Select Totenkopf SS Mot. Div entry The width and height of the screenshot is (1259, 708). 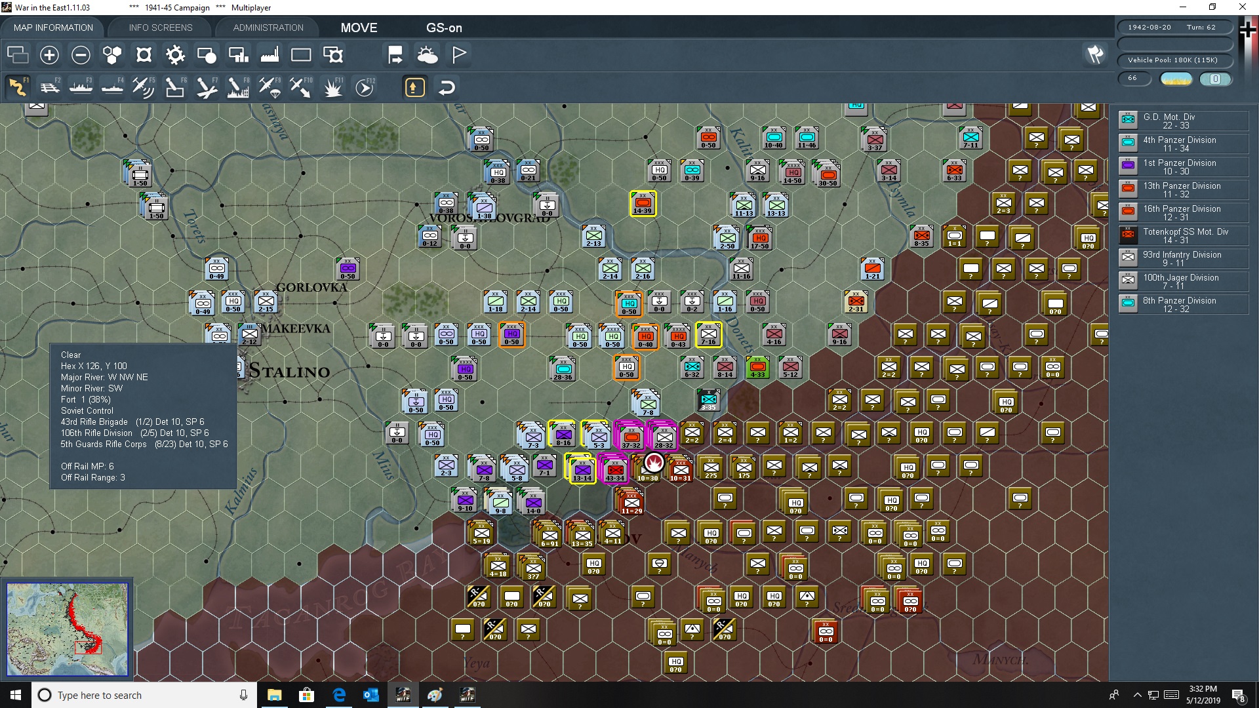tap(1183, 235)
